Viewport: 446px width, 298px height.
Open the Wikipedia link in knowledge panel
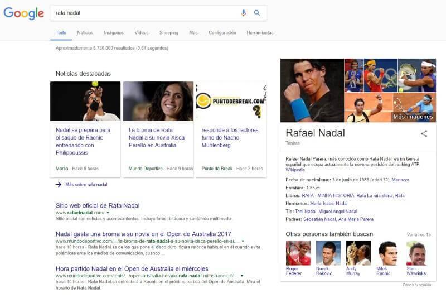click(x=295, y=170)
